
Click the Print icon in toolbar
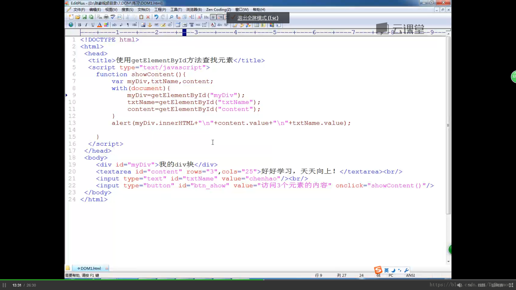pyautogui.click(x=106, y=17)
